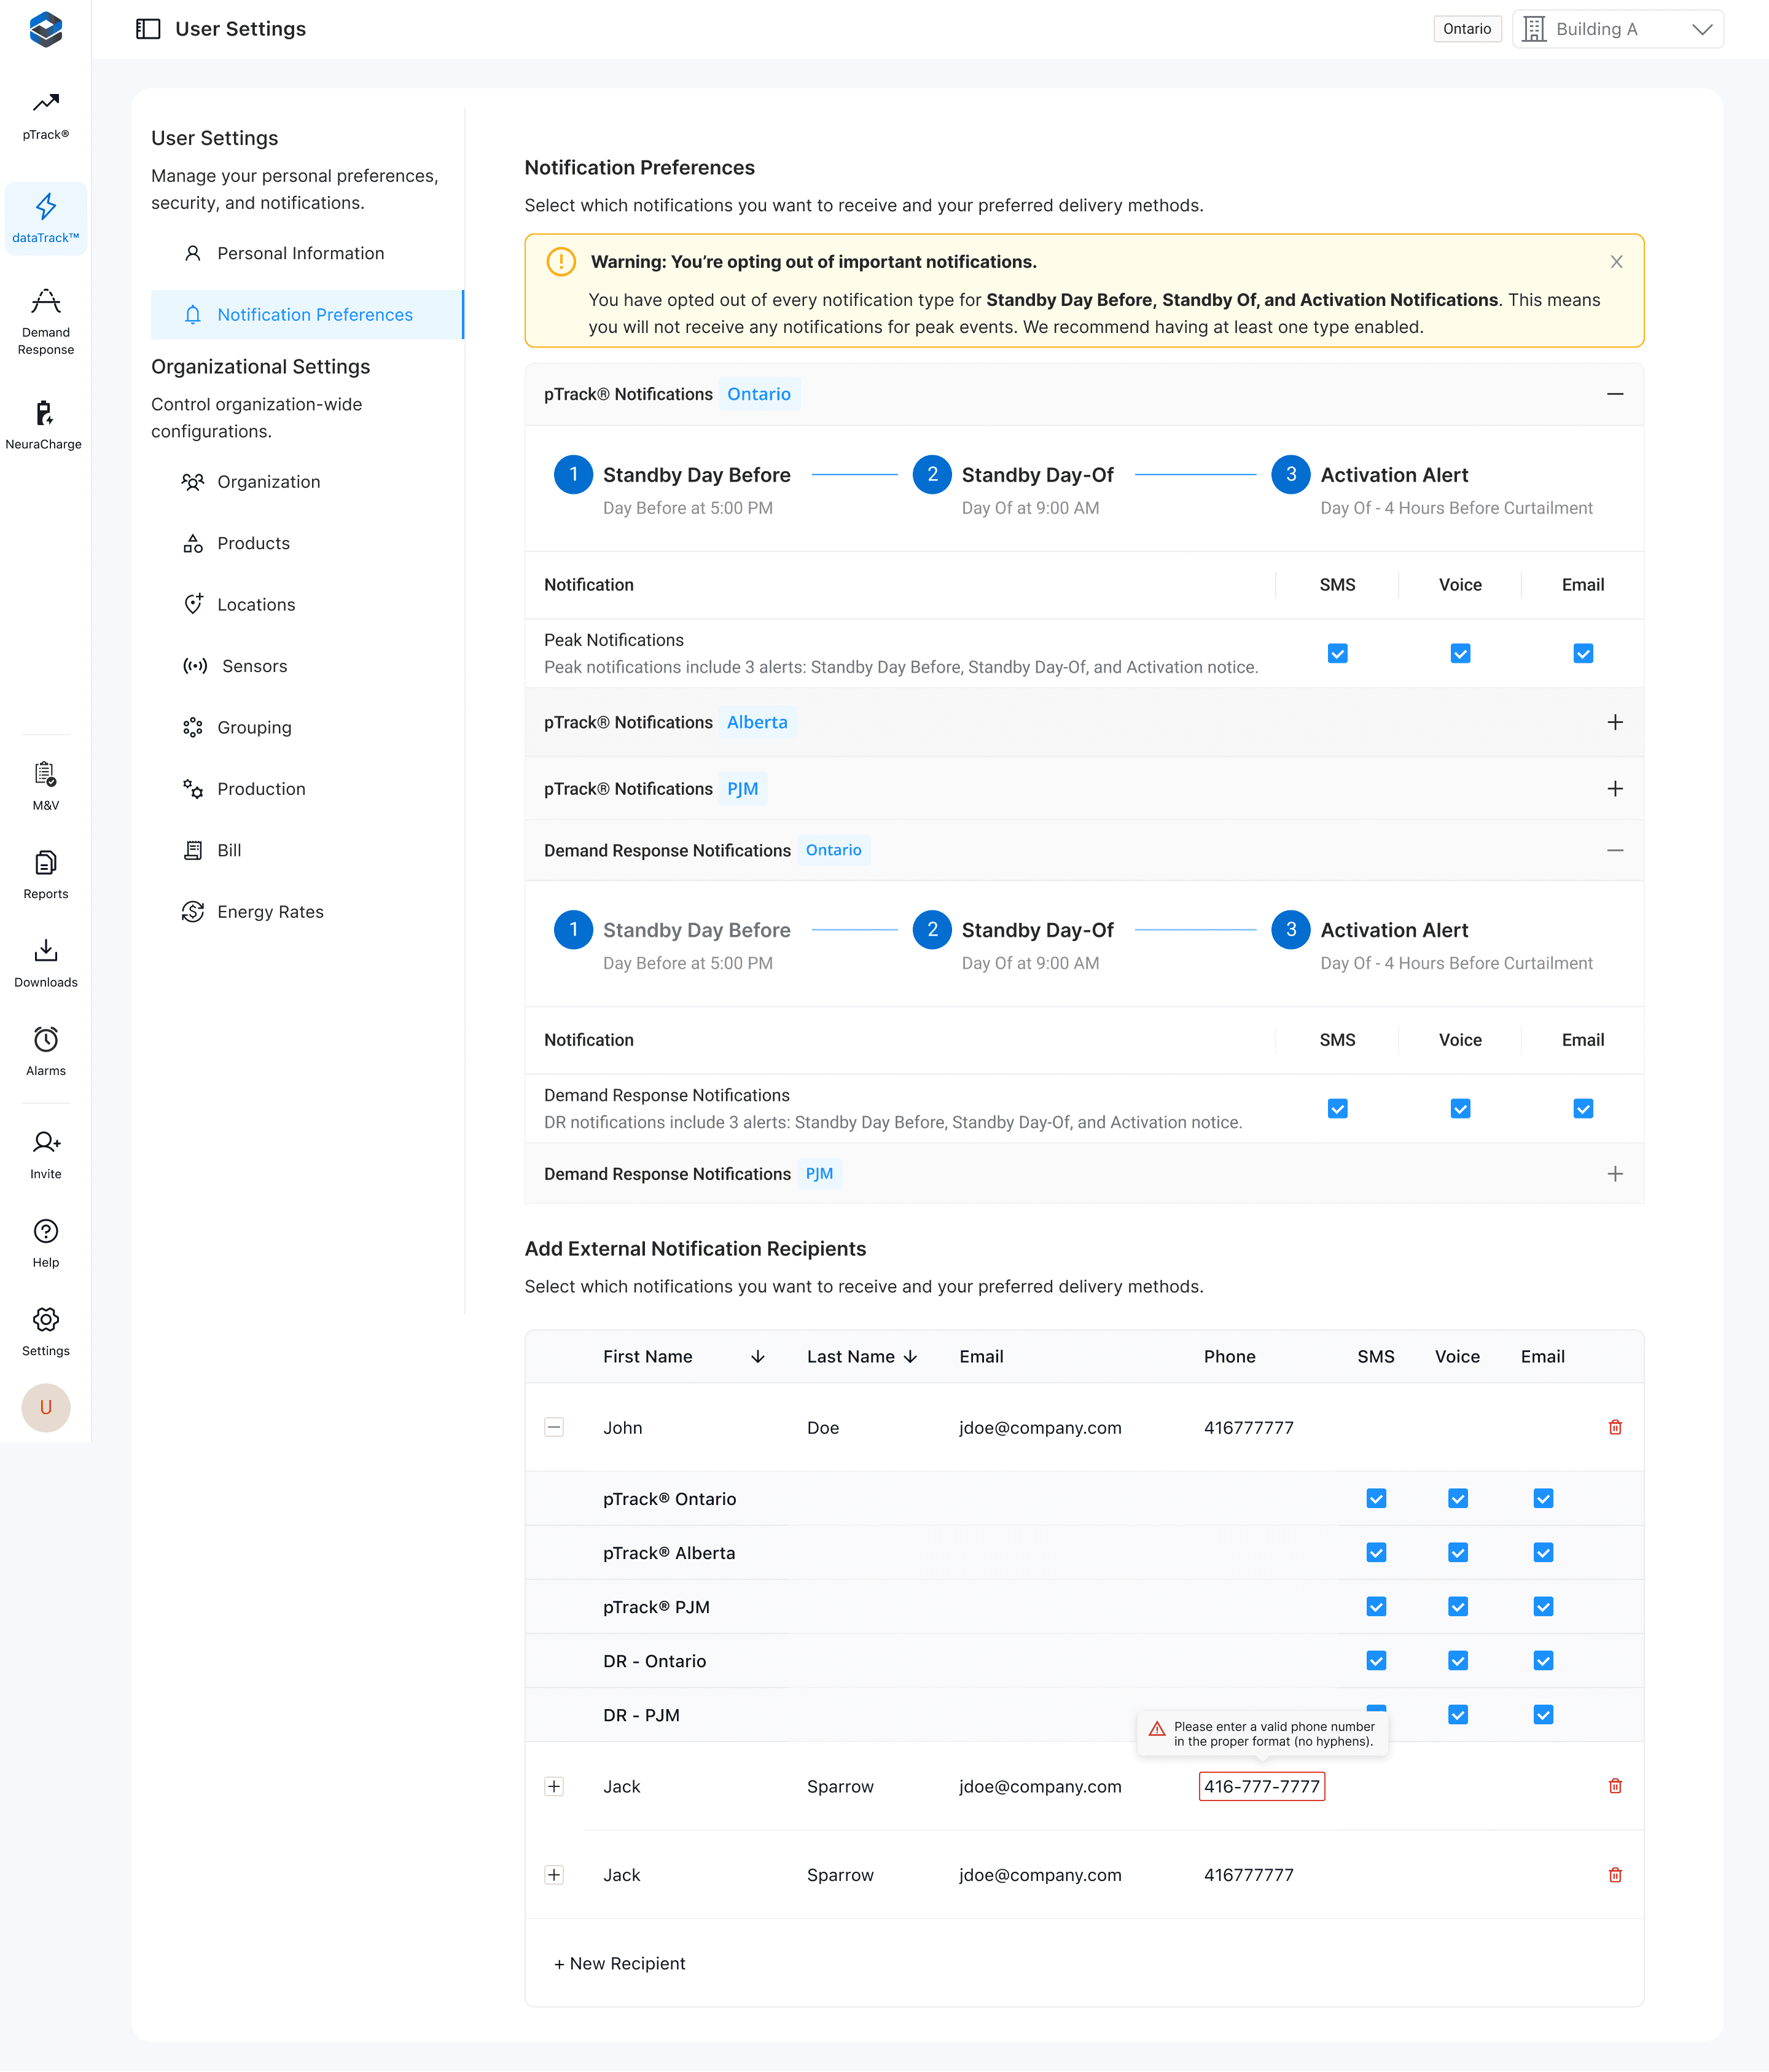Open the Building A dropdown
This screenshot has height=2072, width=1769.
(x=1617, y=29)
